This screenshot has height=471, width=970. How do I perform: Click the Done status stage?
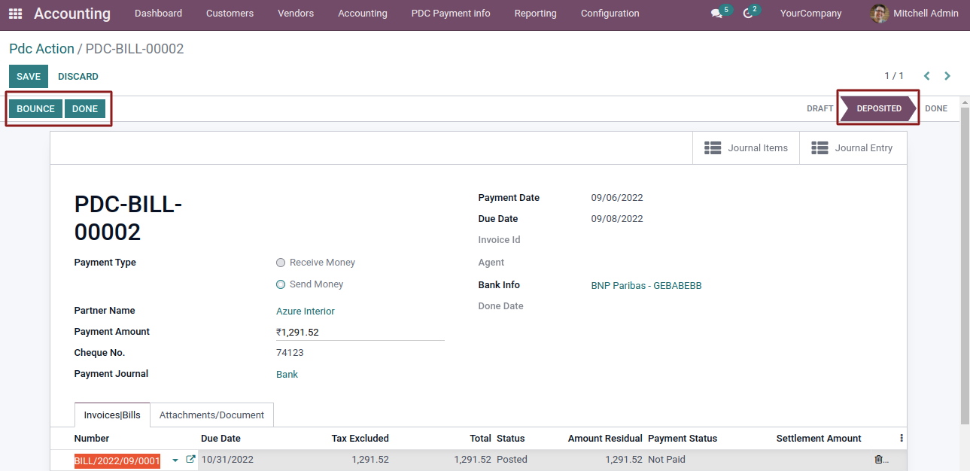point(936,109)
